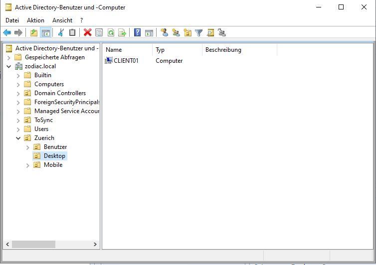Click the Paste clipboard icon
This screenshot has height=265, width=376.
tap(72, 32)
